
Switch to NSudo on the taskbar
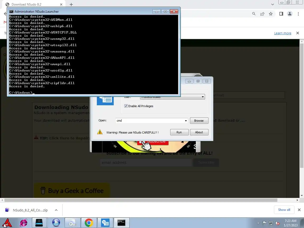pos(105,222)
